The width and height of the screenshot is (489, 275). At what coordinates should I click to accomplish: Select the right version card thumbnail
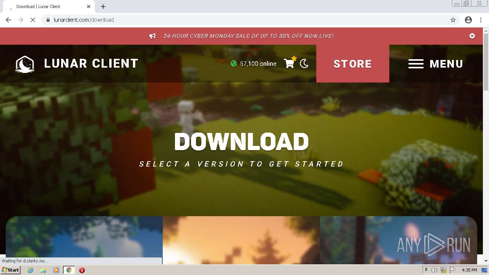point(398,240)
